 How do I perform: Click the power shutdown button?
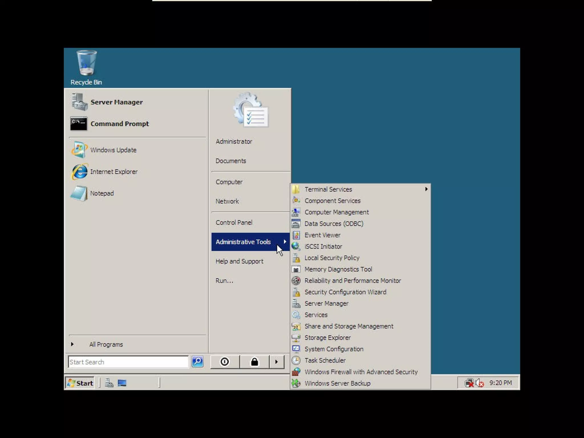click(x=225, y=362)
